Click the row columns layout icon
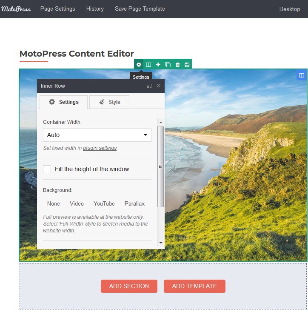This screenshot has width=308, height=312. (148, 64)
